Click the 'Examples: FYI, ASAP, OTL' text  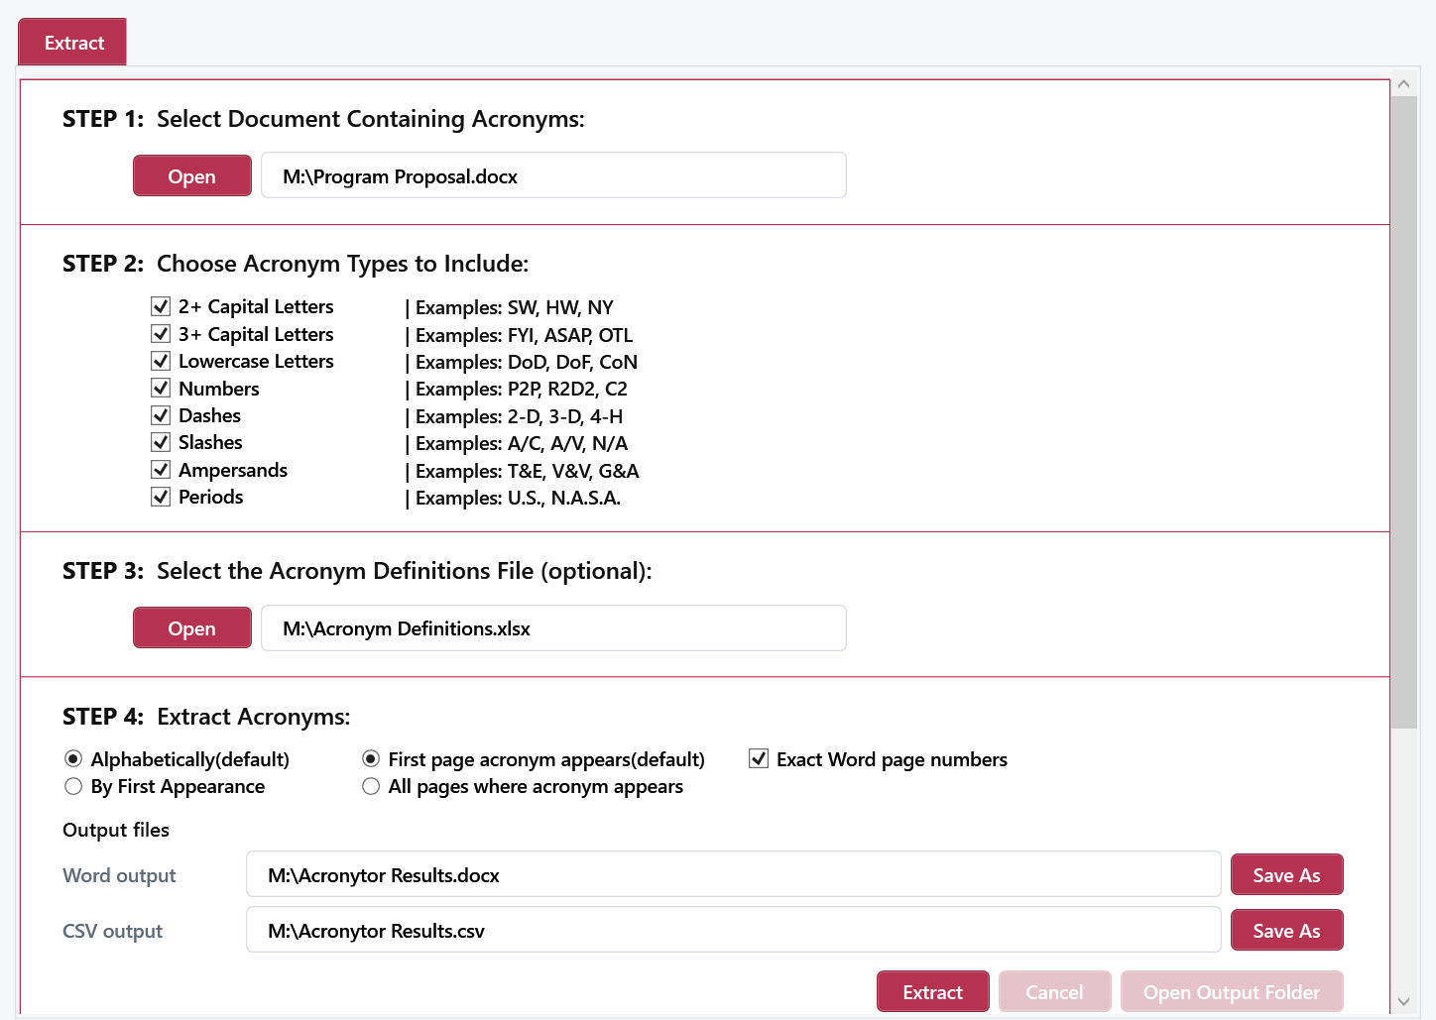(x=524, y=335)
